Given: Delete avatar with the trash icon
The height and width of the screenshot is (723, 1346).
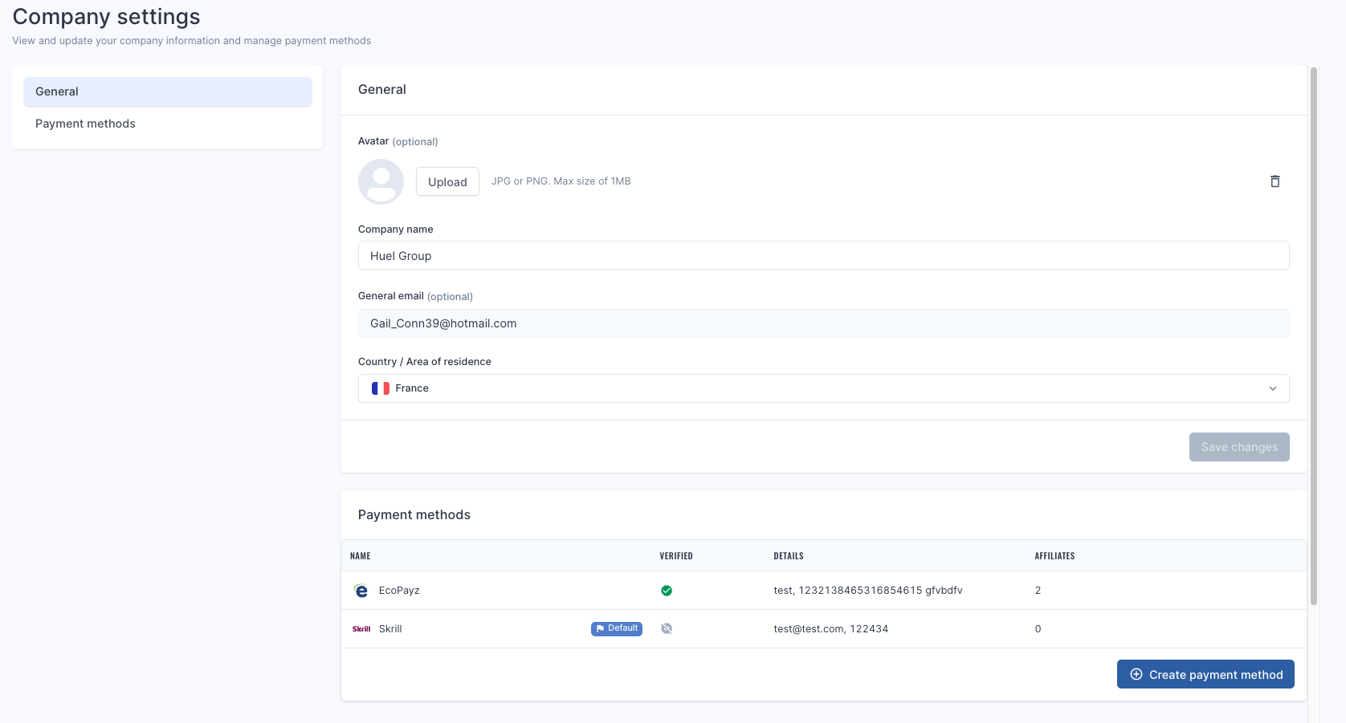Looking at the screenshot, I should [x=1275, y=181].
